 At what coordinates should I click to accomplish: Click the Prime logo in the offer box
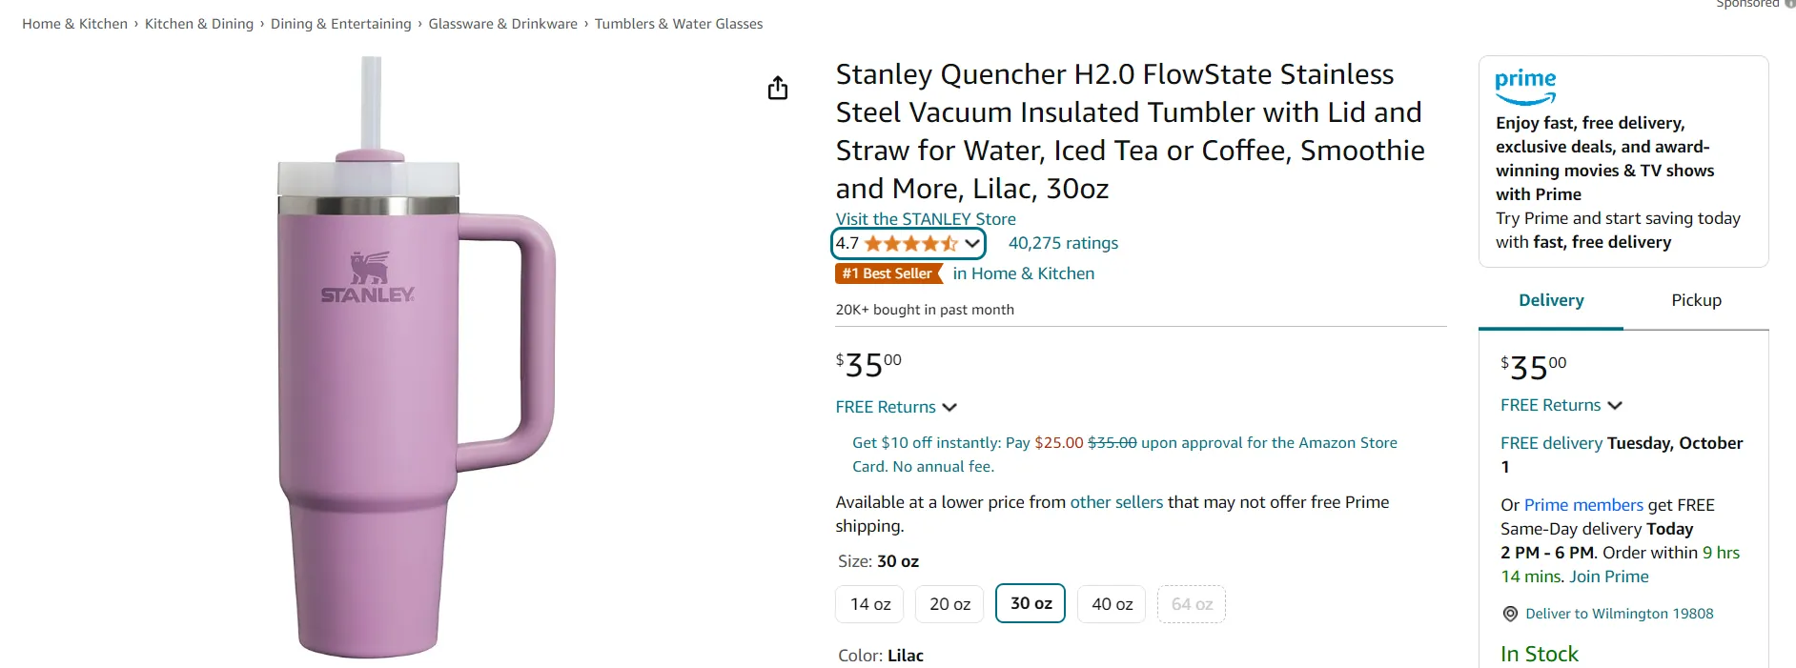pos(1525,86)
